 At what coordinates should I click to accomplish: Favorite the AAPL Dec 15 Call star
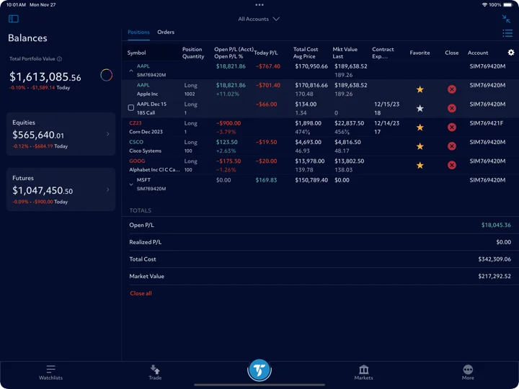pos(420,108)
